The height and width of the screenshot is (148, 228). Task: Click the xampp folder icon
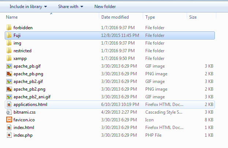9,58
